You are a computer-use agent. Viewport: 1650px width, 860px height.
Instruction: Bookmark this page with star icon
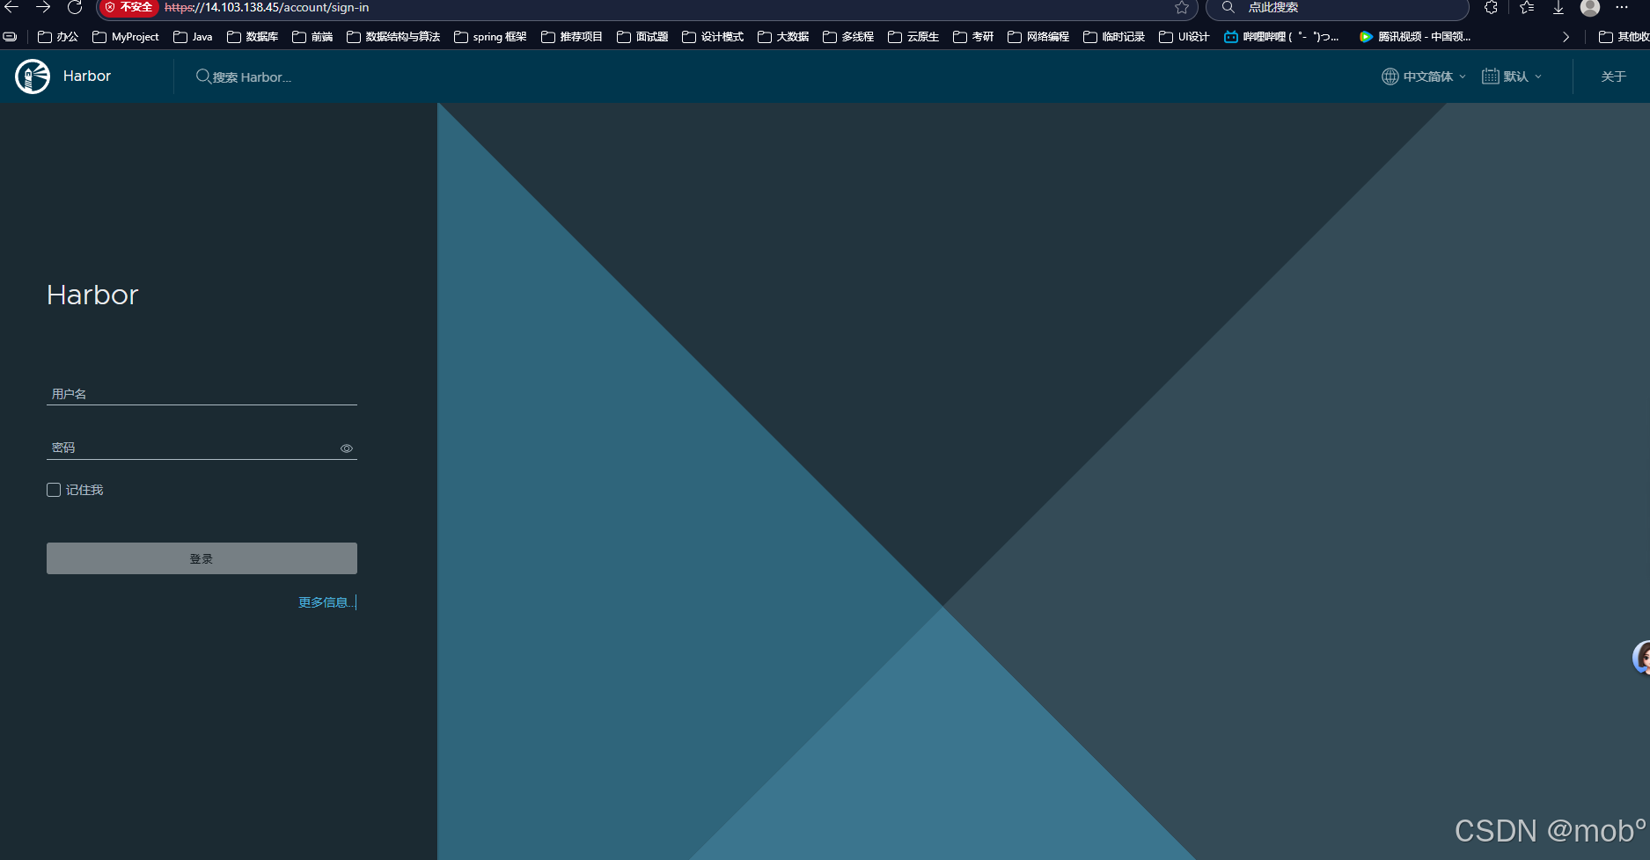coord(1182,7)
